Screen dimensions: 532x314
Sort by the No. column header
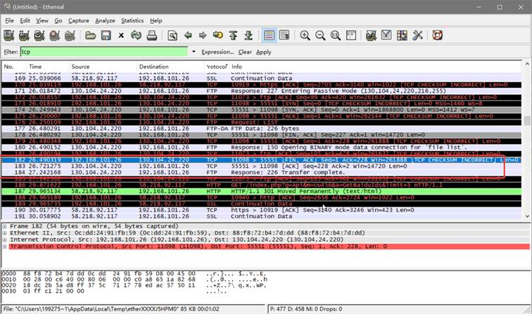click(14, 67)
